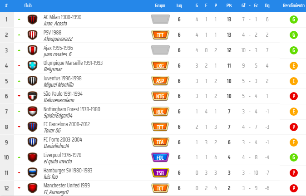Click the Ajax 1995-1996 club crest
This screenshot has height=196, width=306.
pyautogui.click(x=32, y=50)
